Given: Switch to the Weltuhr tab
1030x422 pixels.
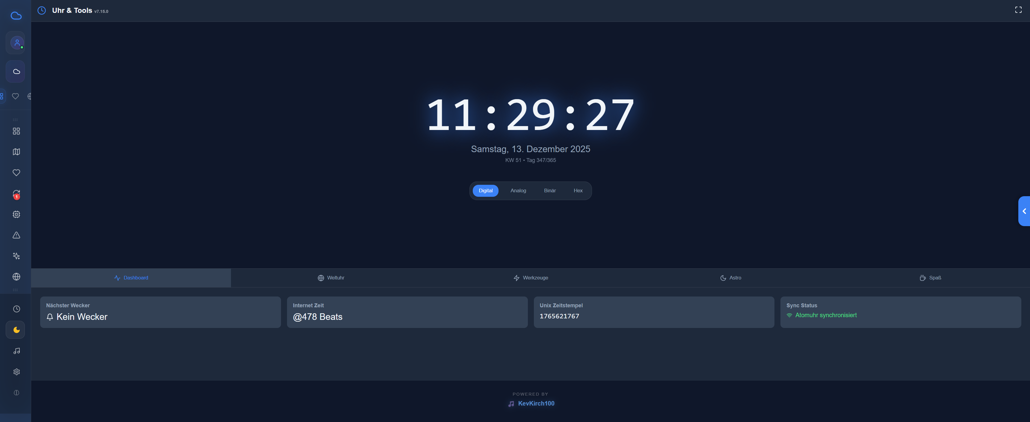Looking at the screenshot, I should [331, 277].
